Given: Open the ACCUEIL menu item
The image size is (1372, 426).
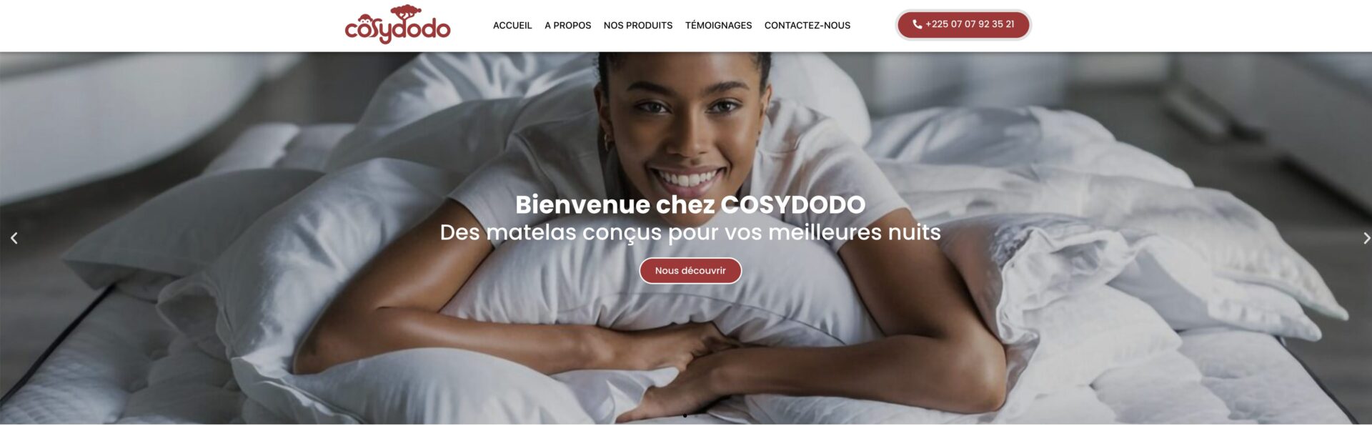Looking at the screenshot, I should coord(512,25).
